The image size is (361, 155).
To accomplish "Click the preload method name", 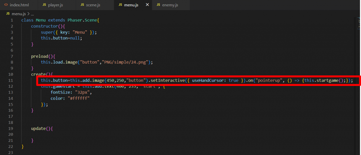I will (x=39, y=56).
